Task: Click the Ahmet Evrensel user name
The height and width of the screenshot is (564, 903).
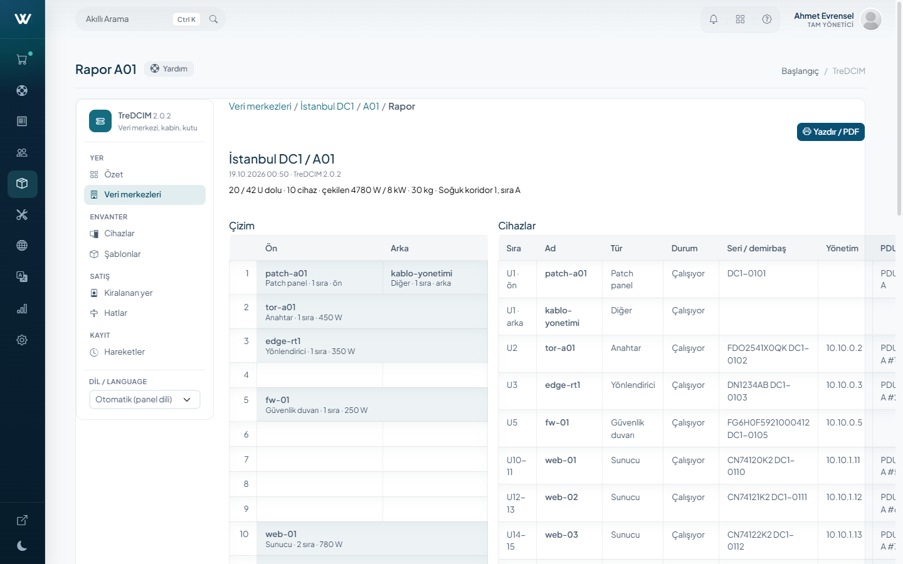Action: tap(824, 16)
